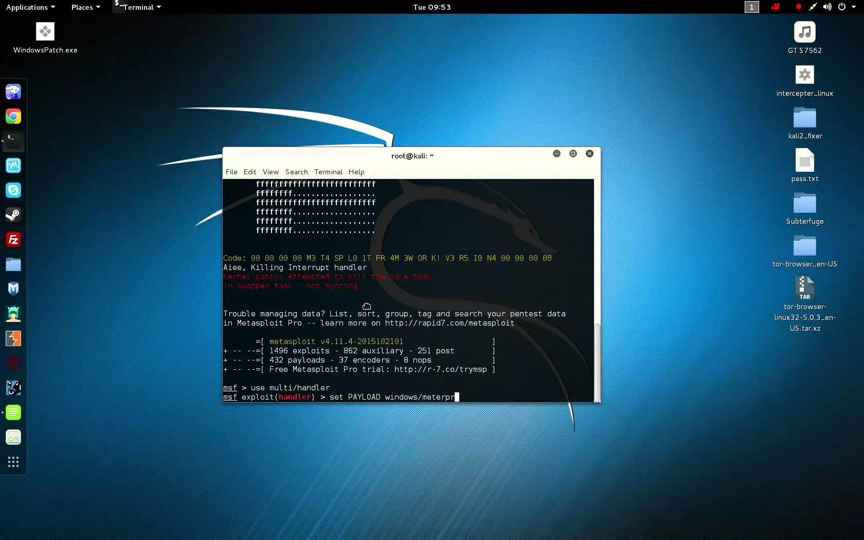864x540 pixels.
Task: Open the green notes app in dock
Action: pyautogui.click(x=13, y=412)
